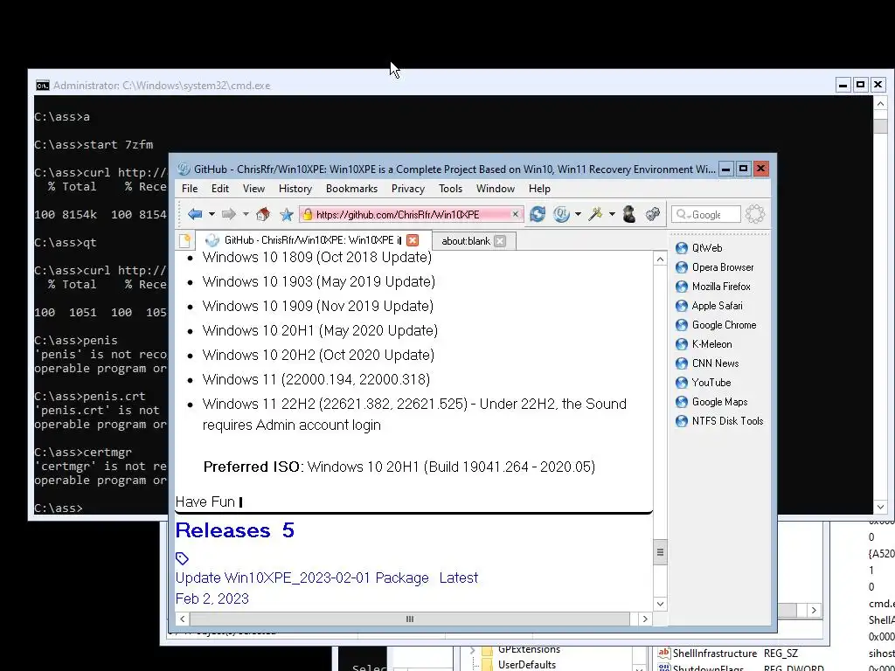Open the K-Meleon bookmark

coord(704,344)
